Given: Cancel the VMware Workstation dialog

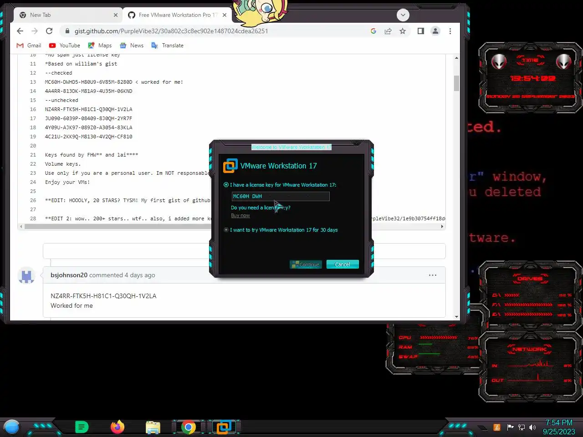Looking at the screenshot, I should pos(343,264).
